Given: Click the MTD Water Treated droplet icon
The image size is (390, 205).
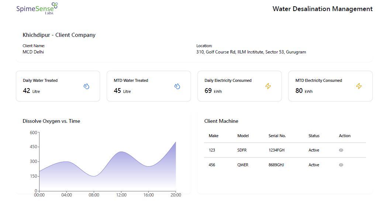Looking at the screenshot, I should click(177, 86).
